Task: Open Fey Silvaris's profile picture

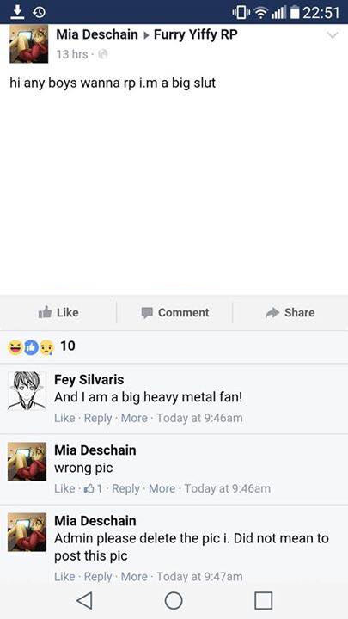Action: coord(27,391)
